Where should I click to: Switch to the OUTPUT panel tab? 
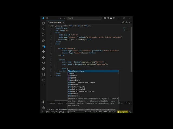click(61, 103)
